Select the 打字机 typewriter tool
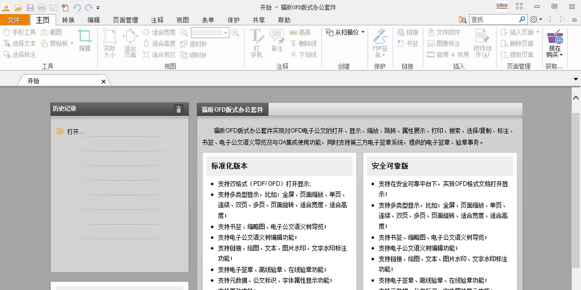The width and height of the screenshot is (581, 290). (x=257, y=43)
